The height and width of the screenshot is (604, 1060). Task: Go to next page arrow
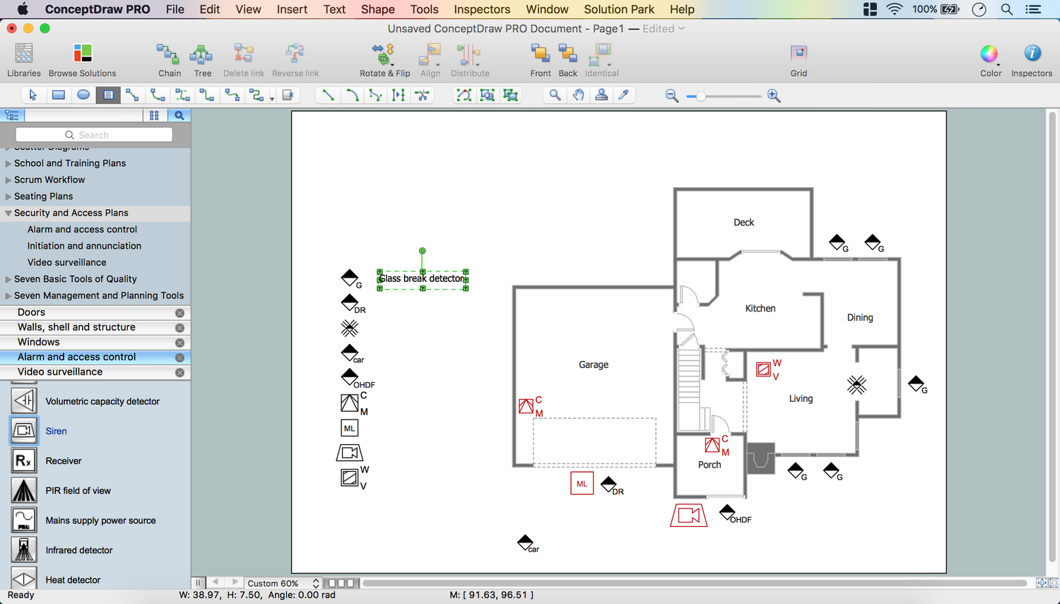pyautogui.click(x=235, y=583)
